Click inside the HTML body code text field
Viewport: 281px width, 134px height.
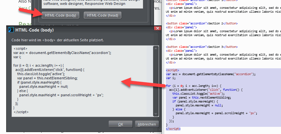[x=83, y=81]
